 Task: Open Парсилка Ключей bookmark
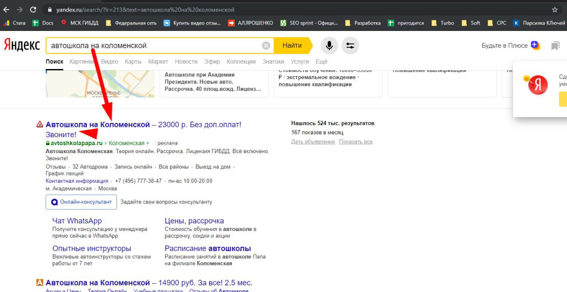coord(538,23)
